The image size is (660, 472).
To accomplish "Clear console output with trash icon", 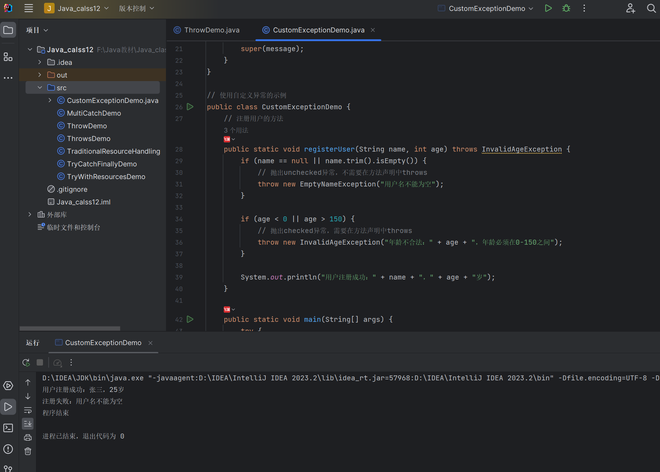I will pos(28,451).
